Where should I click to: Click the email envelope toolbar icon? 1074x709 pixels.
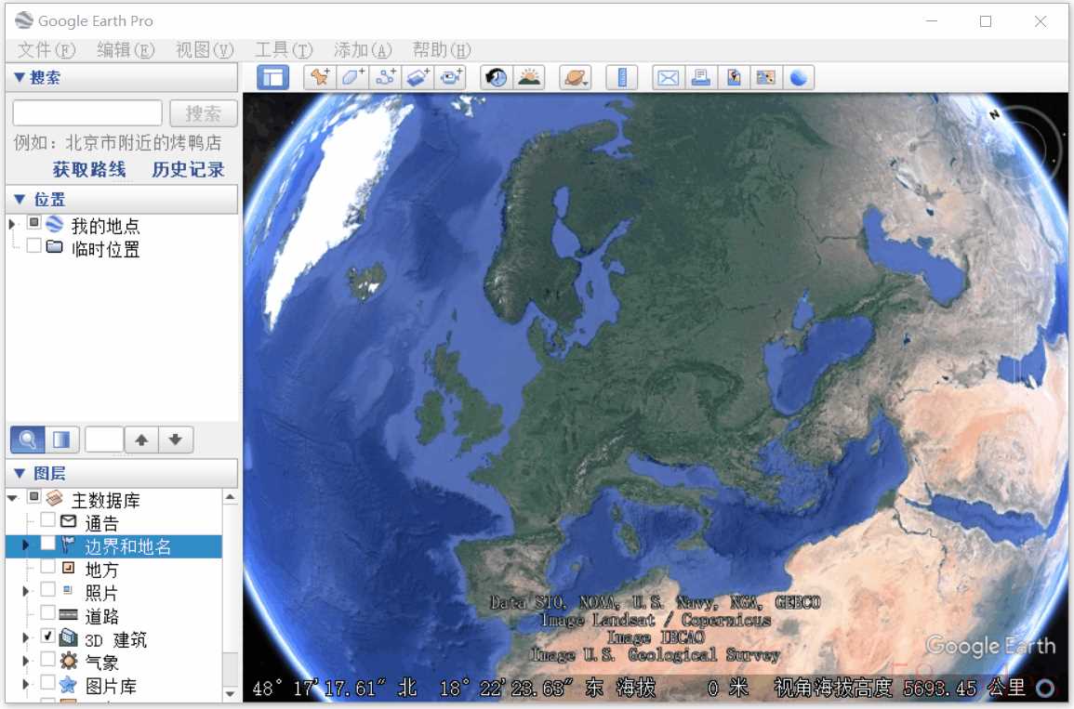pyautogui.click(x=668, y=78)
